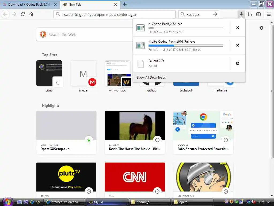Focus the Xcodecs search box
This screenshot has height=206, width=274.
(x=199, y=14)
